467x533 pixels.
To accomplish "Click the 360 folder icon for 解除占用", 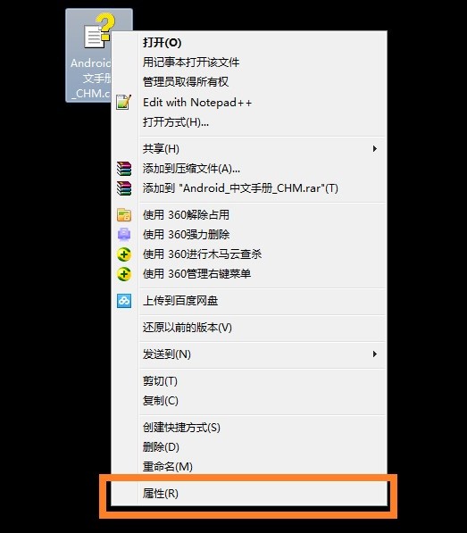I will [x=124, y=215].
